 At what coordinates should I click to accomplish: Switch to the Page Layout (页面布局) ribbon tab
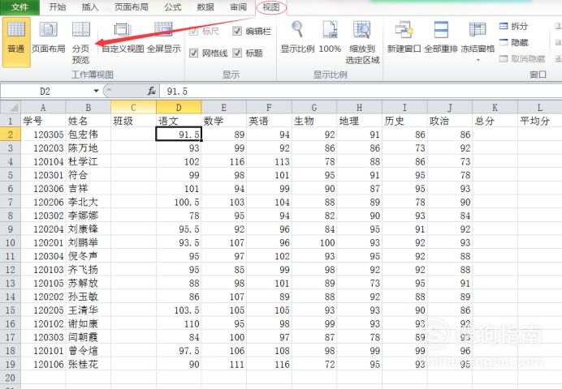pos(132,6)
